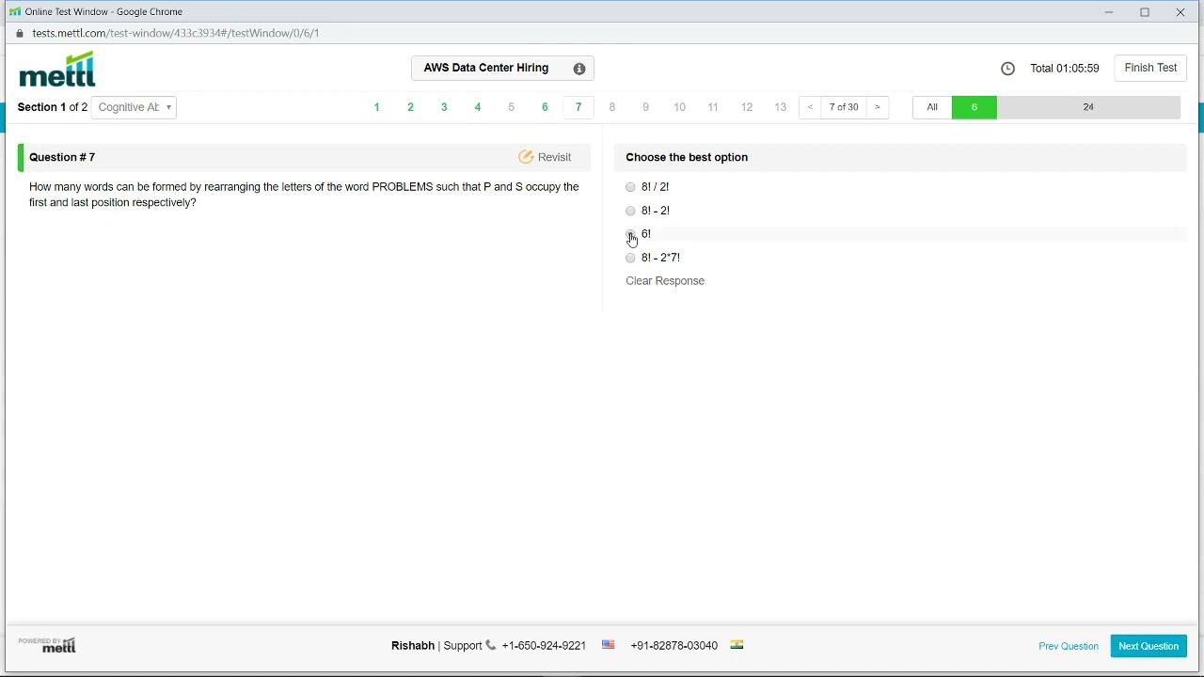1204x677 pixels.
Task: Jump to question 5
Action: click(x=512, y=107)
